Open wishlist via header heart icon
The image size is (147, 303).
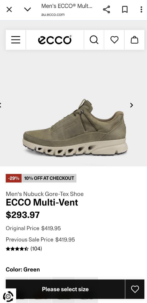(x=114, y=40)
